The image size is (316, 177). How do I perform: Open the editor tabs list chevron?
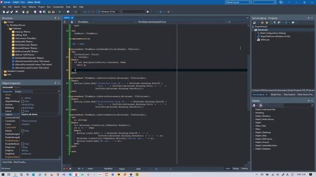(247, 18)
